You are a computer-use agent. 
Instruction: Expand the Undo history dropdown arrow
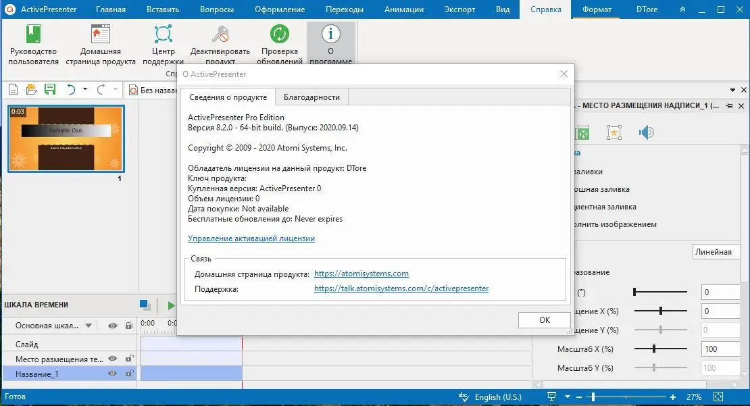coord(85,88)
